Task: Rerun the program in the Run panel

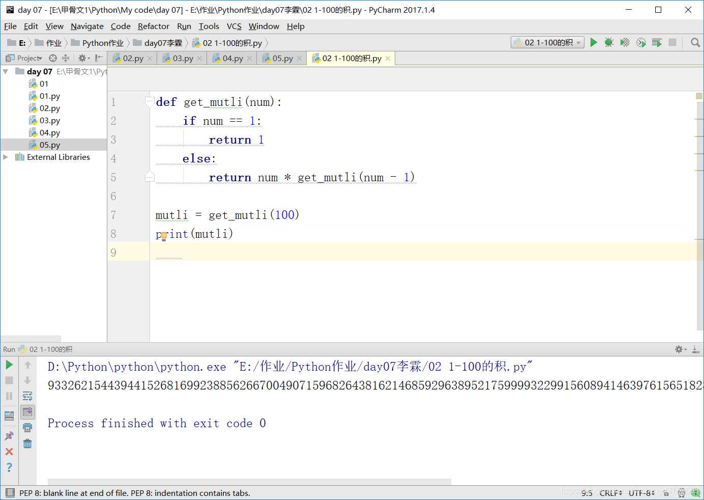Action: 9,365
